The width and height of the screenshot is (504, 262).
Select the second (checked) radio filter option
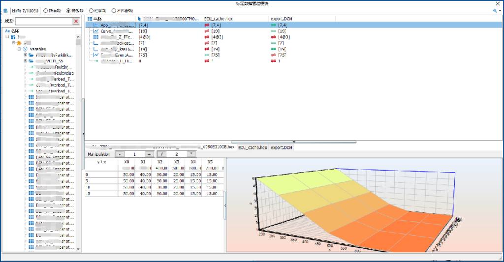point(68,10)
